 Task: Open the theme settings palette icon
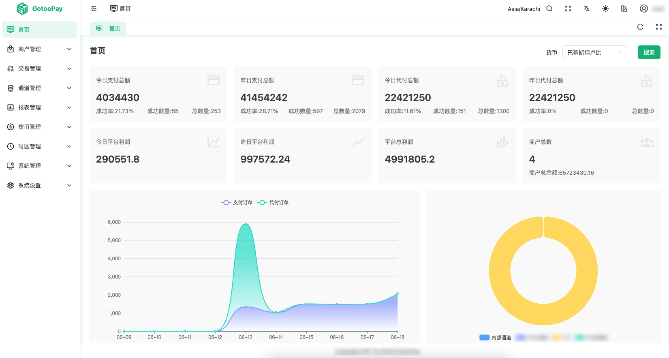[x=624, y=9]
